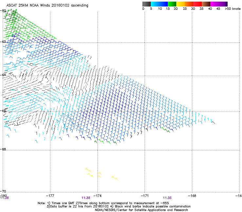The height and width of the screenshot is (212, 242).
Task: Click the NOAA/NESDIS Center for Satellite Applications credit
Action: [x=141, y=210]
